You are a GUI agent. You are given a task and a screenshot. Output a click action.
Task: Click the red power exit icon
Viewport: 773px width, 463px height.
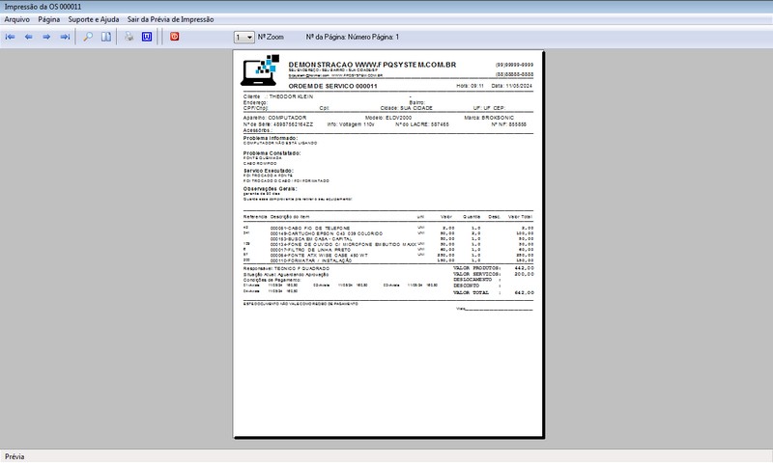(175, 37)
